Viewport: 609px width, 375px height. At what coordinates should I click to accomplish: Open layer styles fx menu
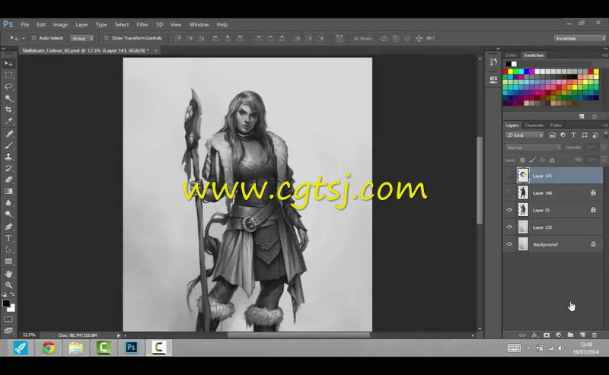click(x=534, y=335)
